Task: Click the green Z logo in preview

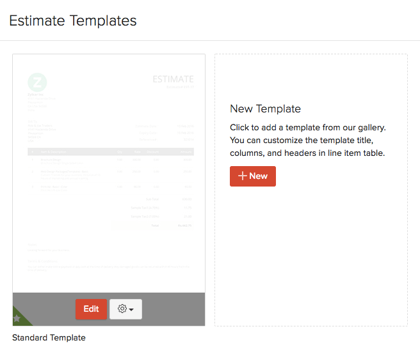Action: [x=37, y=82]
